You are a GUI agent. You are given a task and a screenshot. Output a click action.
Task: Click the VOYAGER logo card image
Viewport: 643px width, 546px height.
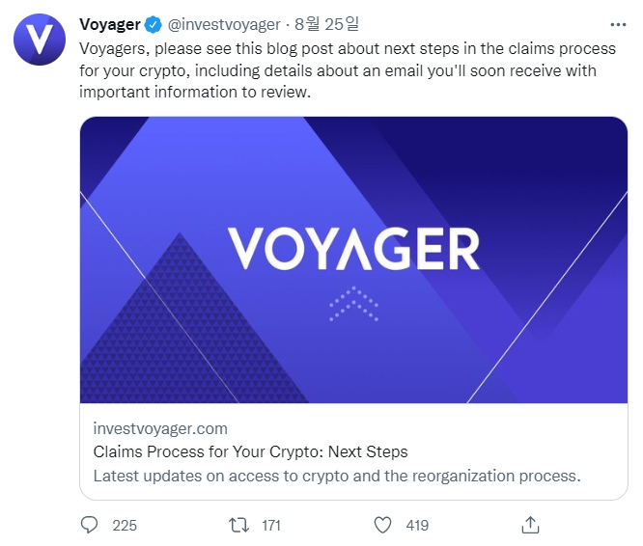tap(353, 251)
